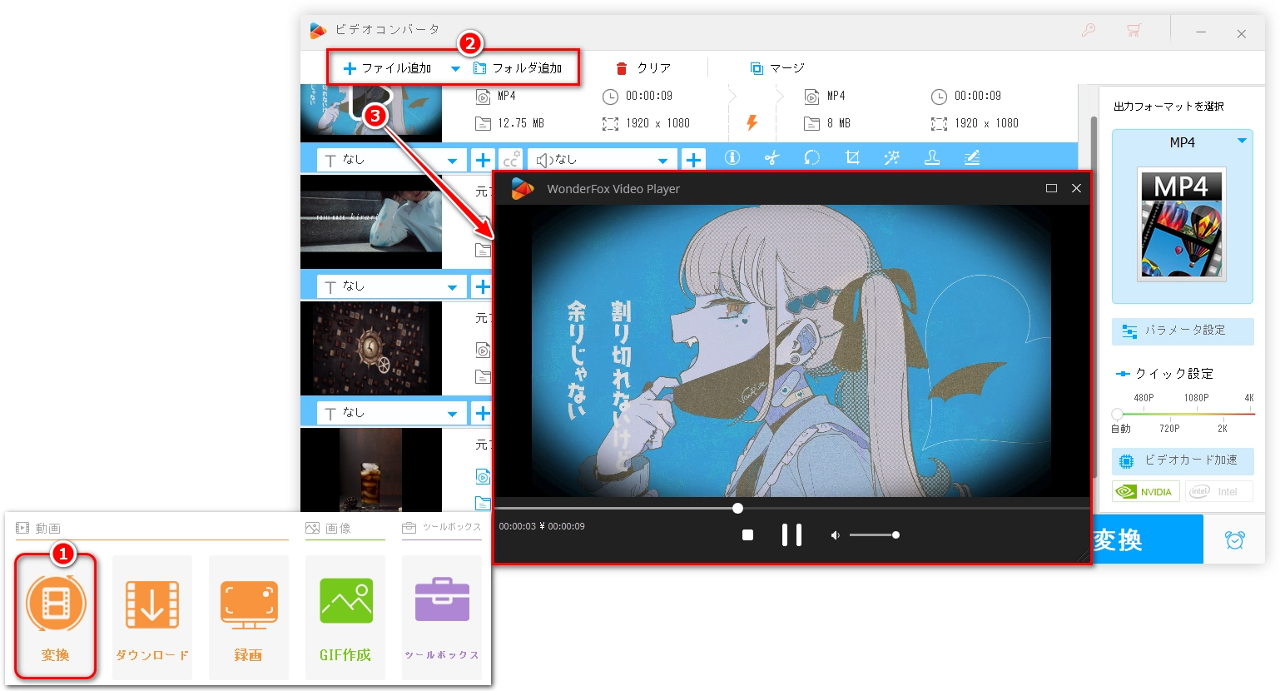Viewport: 1280px width, 691px height.
Task: Toggle ビデオカード加速 GPU acceleration
Action: pyautogui.click(x=1183, y=460)
